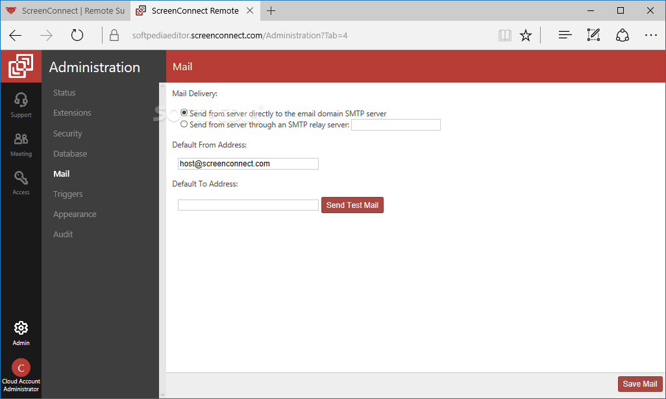Click the 'Default To Address:' label

[204, 184]
